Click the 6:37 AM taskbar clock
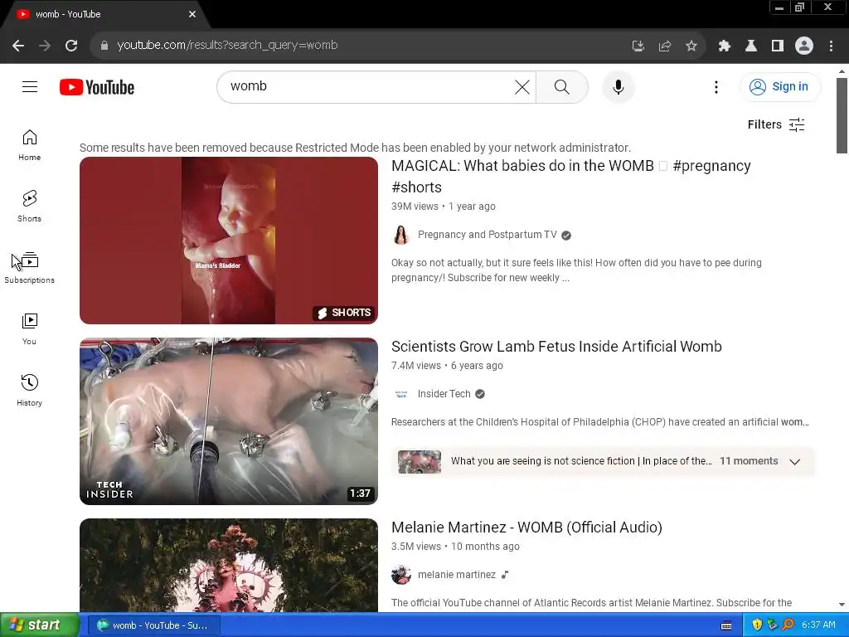 [818, 625]
